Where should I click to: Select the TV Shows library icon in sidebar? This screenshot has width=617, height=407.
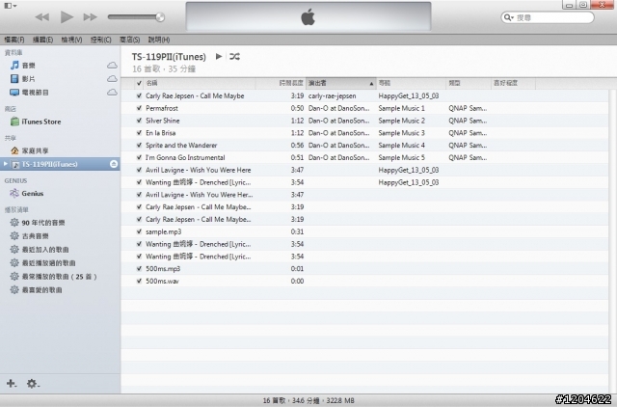(x=14, y=93)
